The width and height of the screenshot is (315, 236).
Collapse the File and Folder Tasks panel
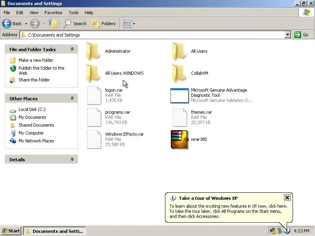(x=72, y=49)
